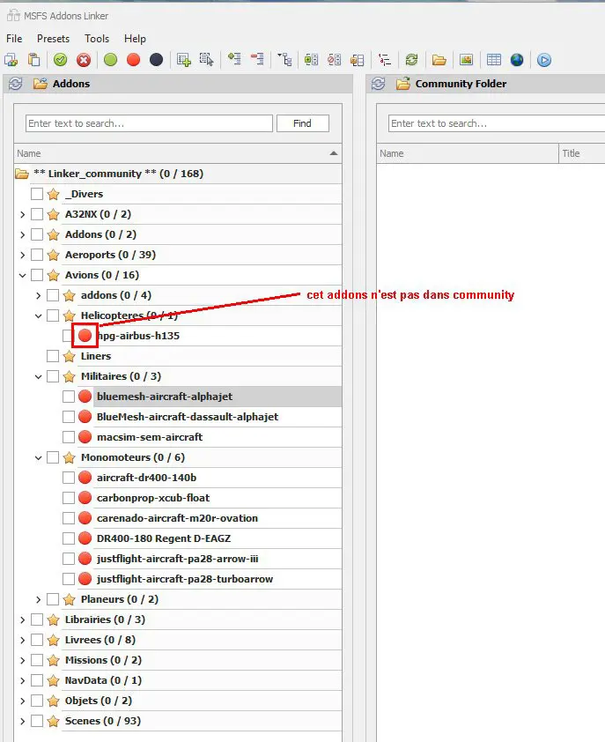Click the globe toolbar icon
The image size is (605, 742).
(x=517, y=60)
